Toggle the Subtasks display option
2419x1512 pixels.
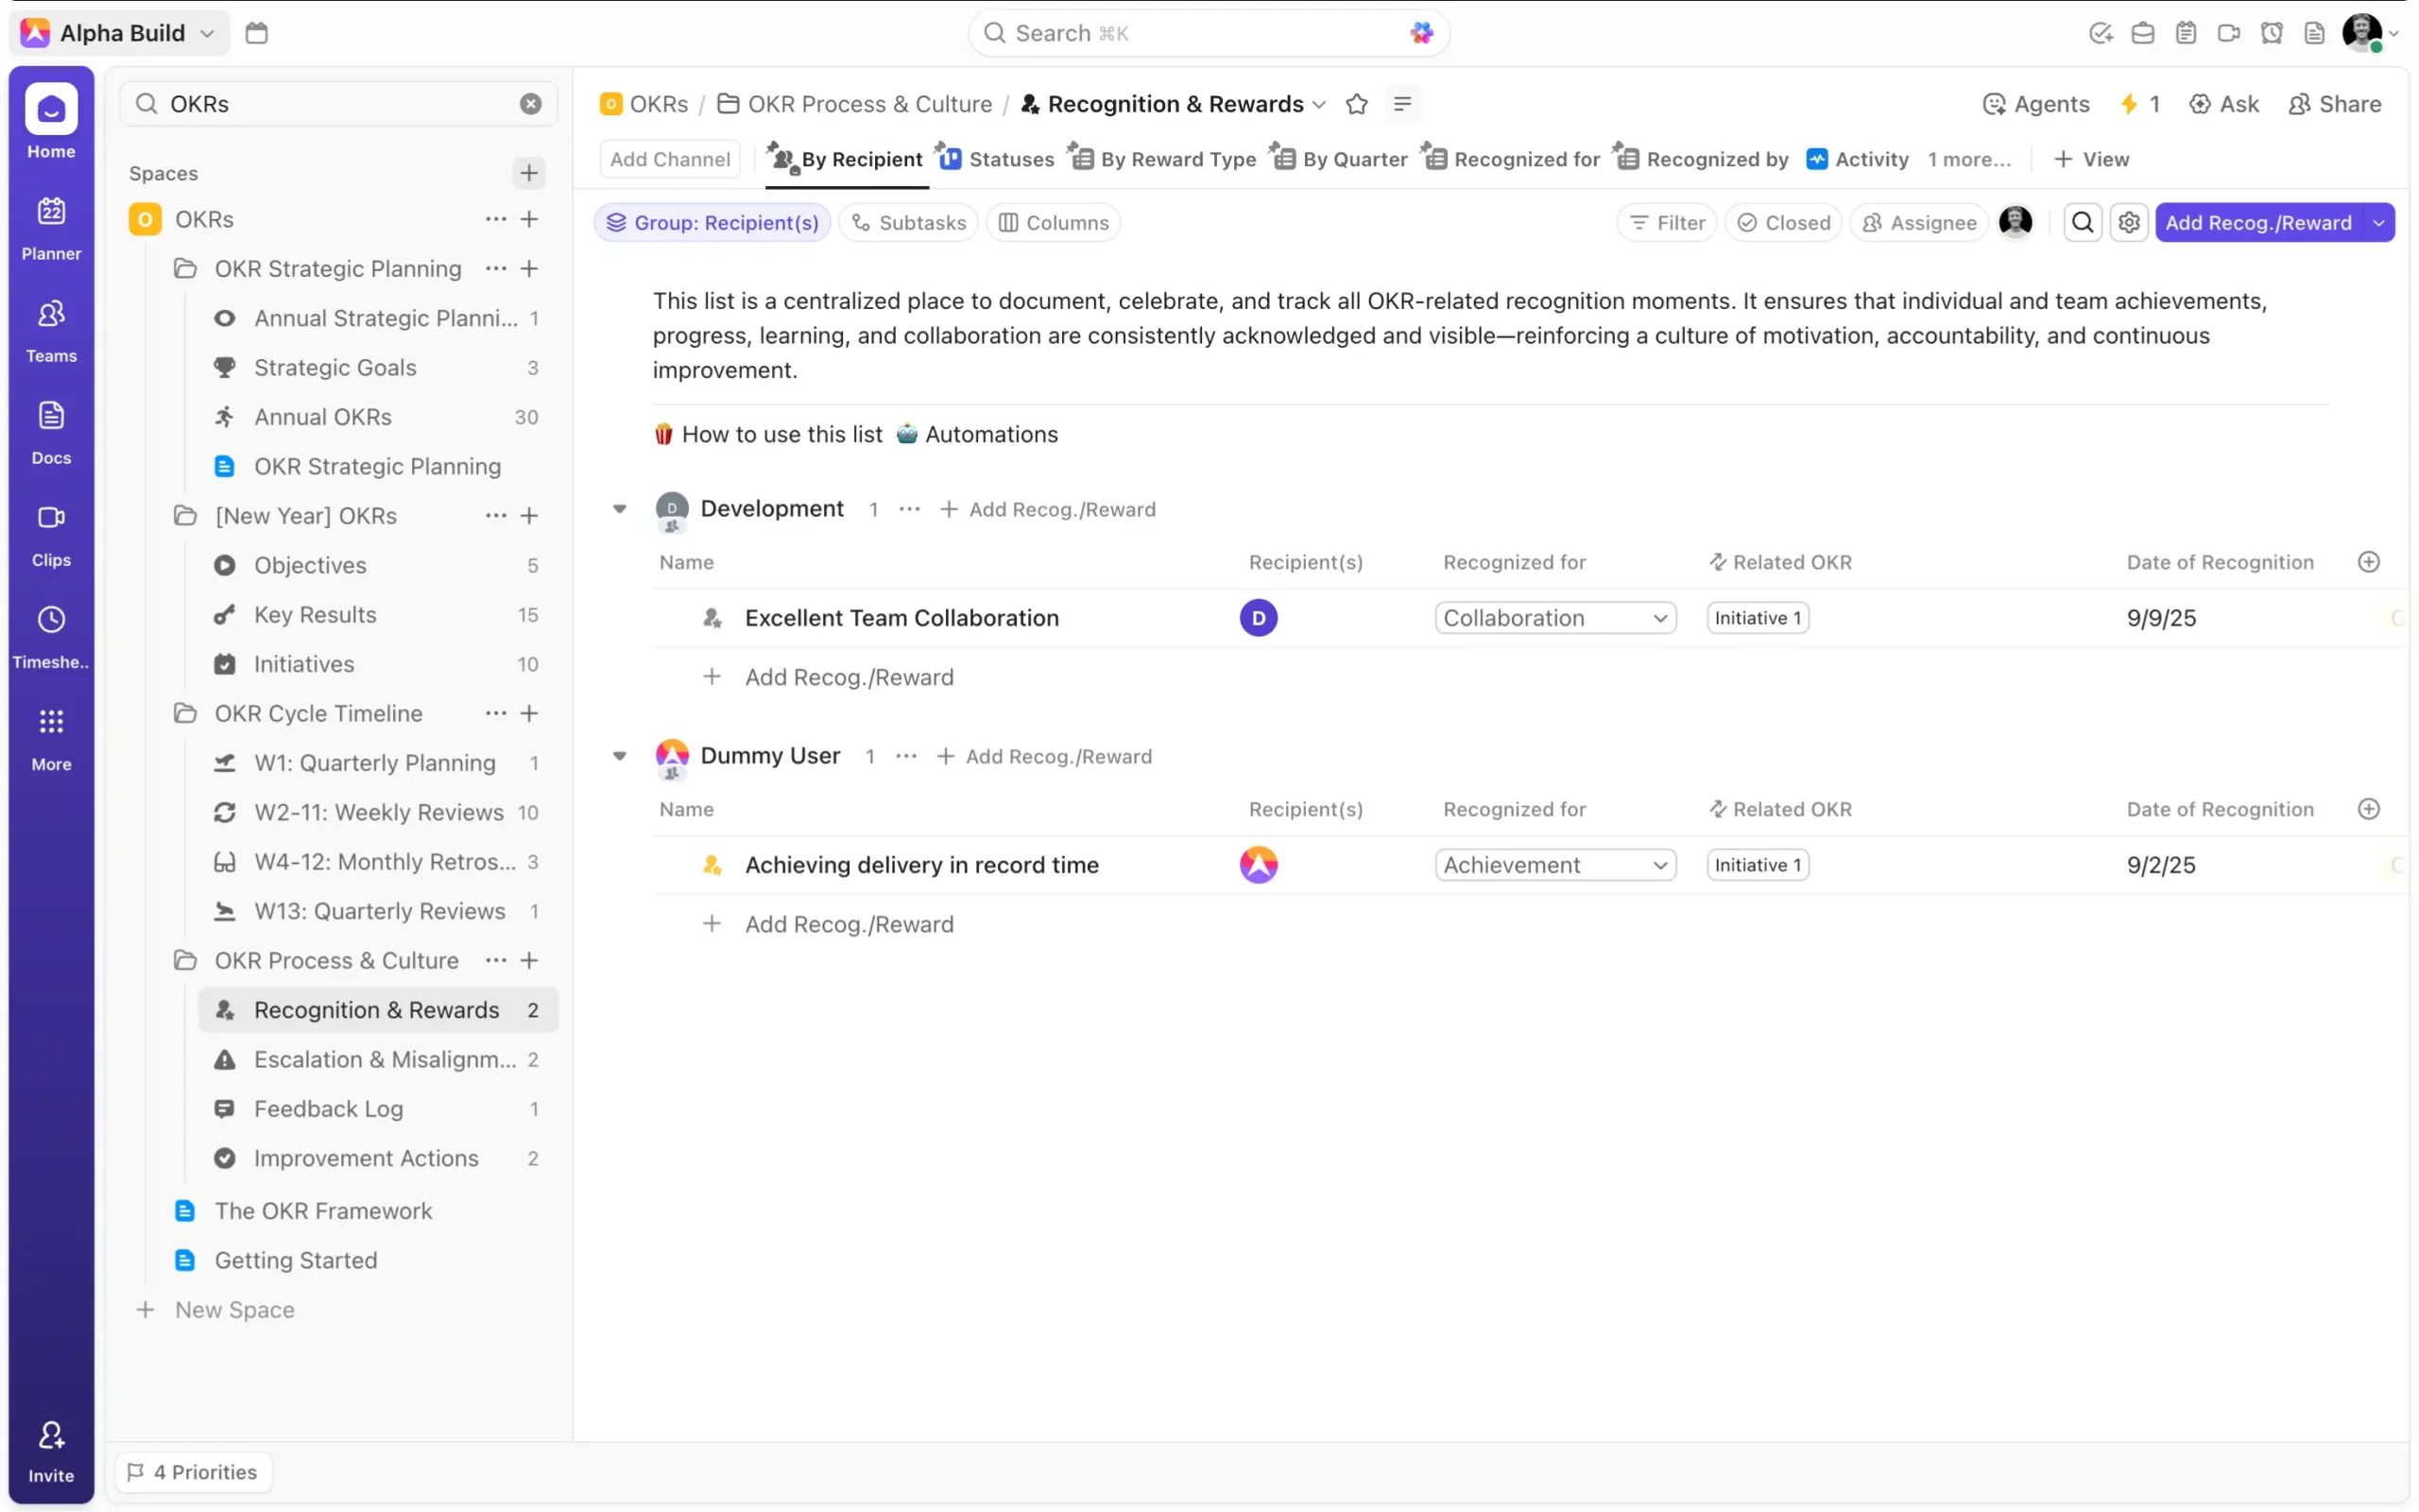[909, 222]
